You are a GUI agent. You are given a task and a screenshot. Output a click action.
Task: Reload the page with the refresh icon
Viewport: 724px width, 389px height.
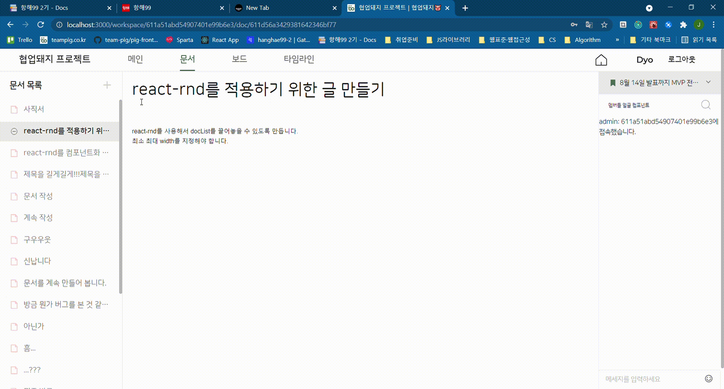(41, 25)
